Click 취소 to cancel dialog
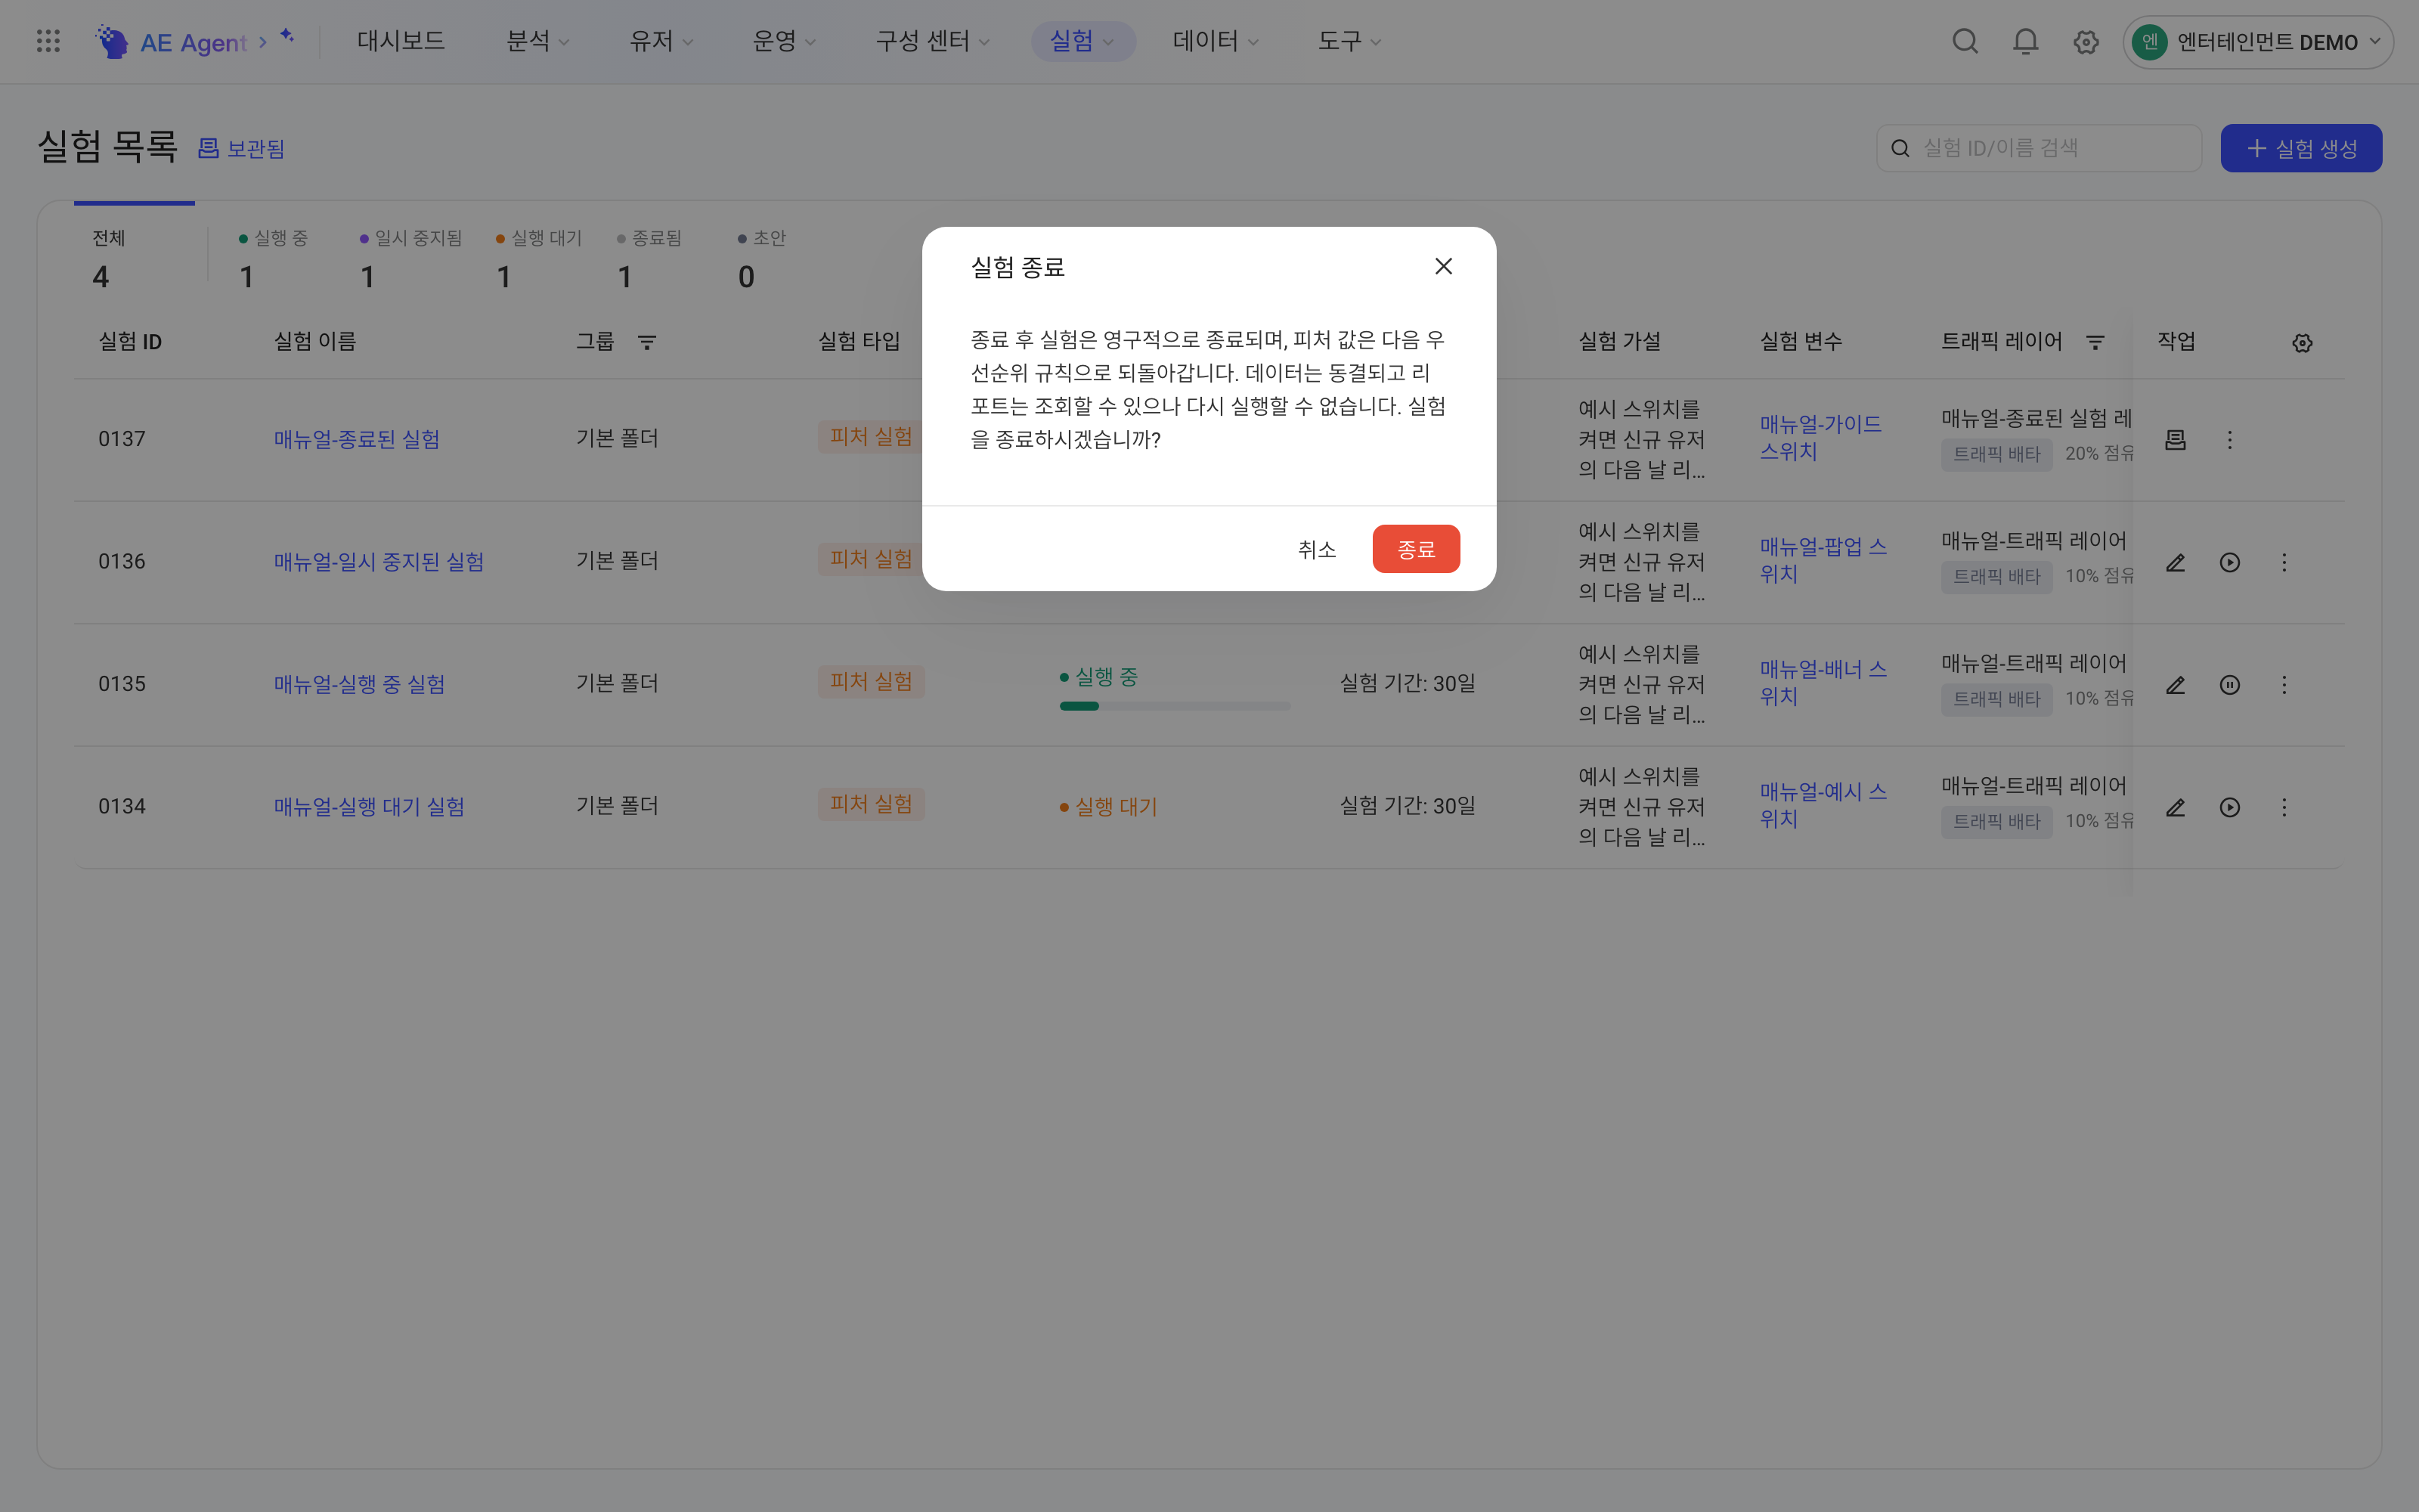The image size is (2419, 1512). [x=1316, y=549]
